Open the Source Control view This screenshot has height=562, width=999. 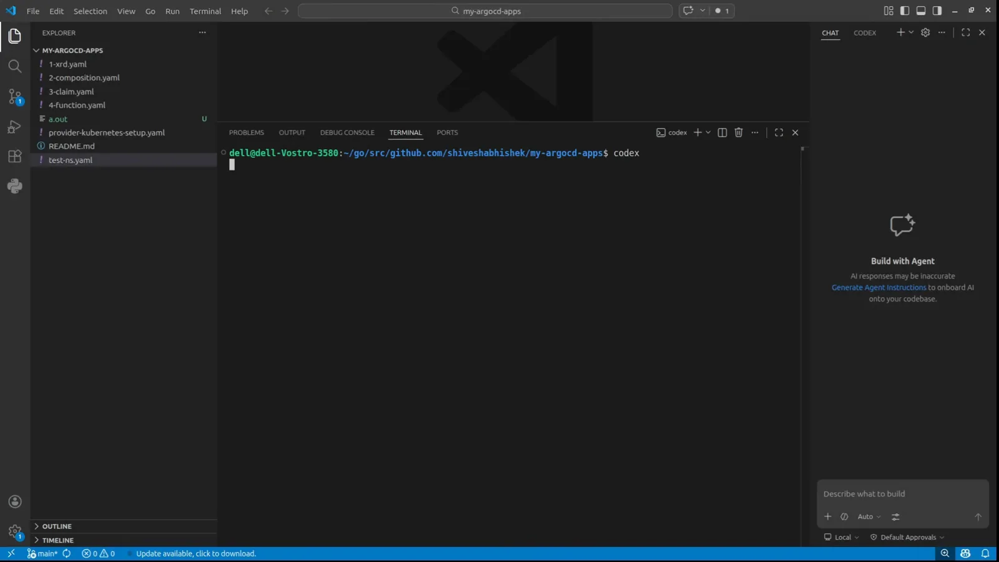coord(15,96)
